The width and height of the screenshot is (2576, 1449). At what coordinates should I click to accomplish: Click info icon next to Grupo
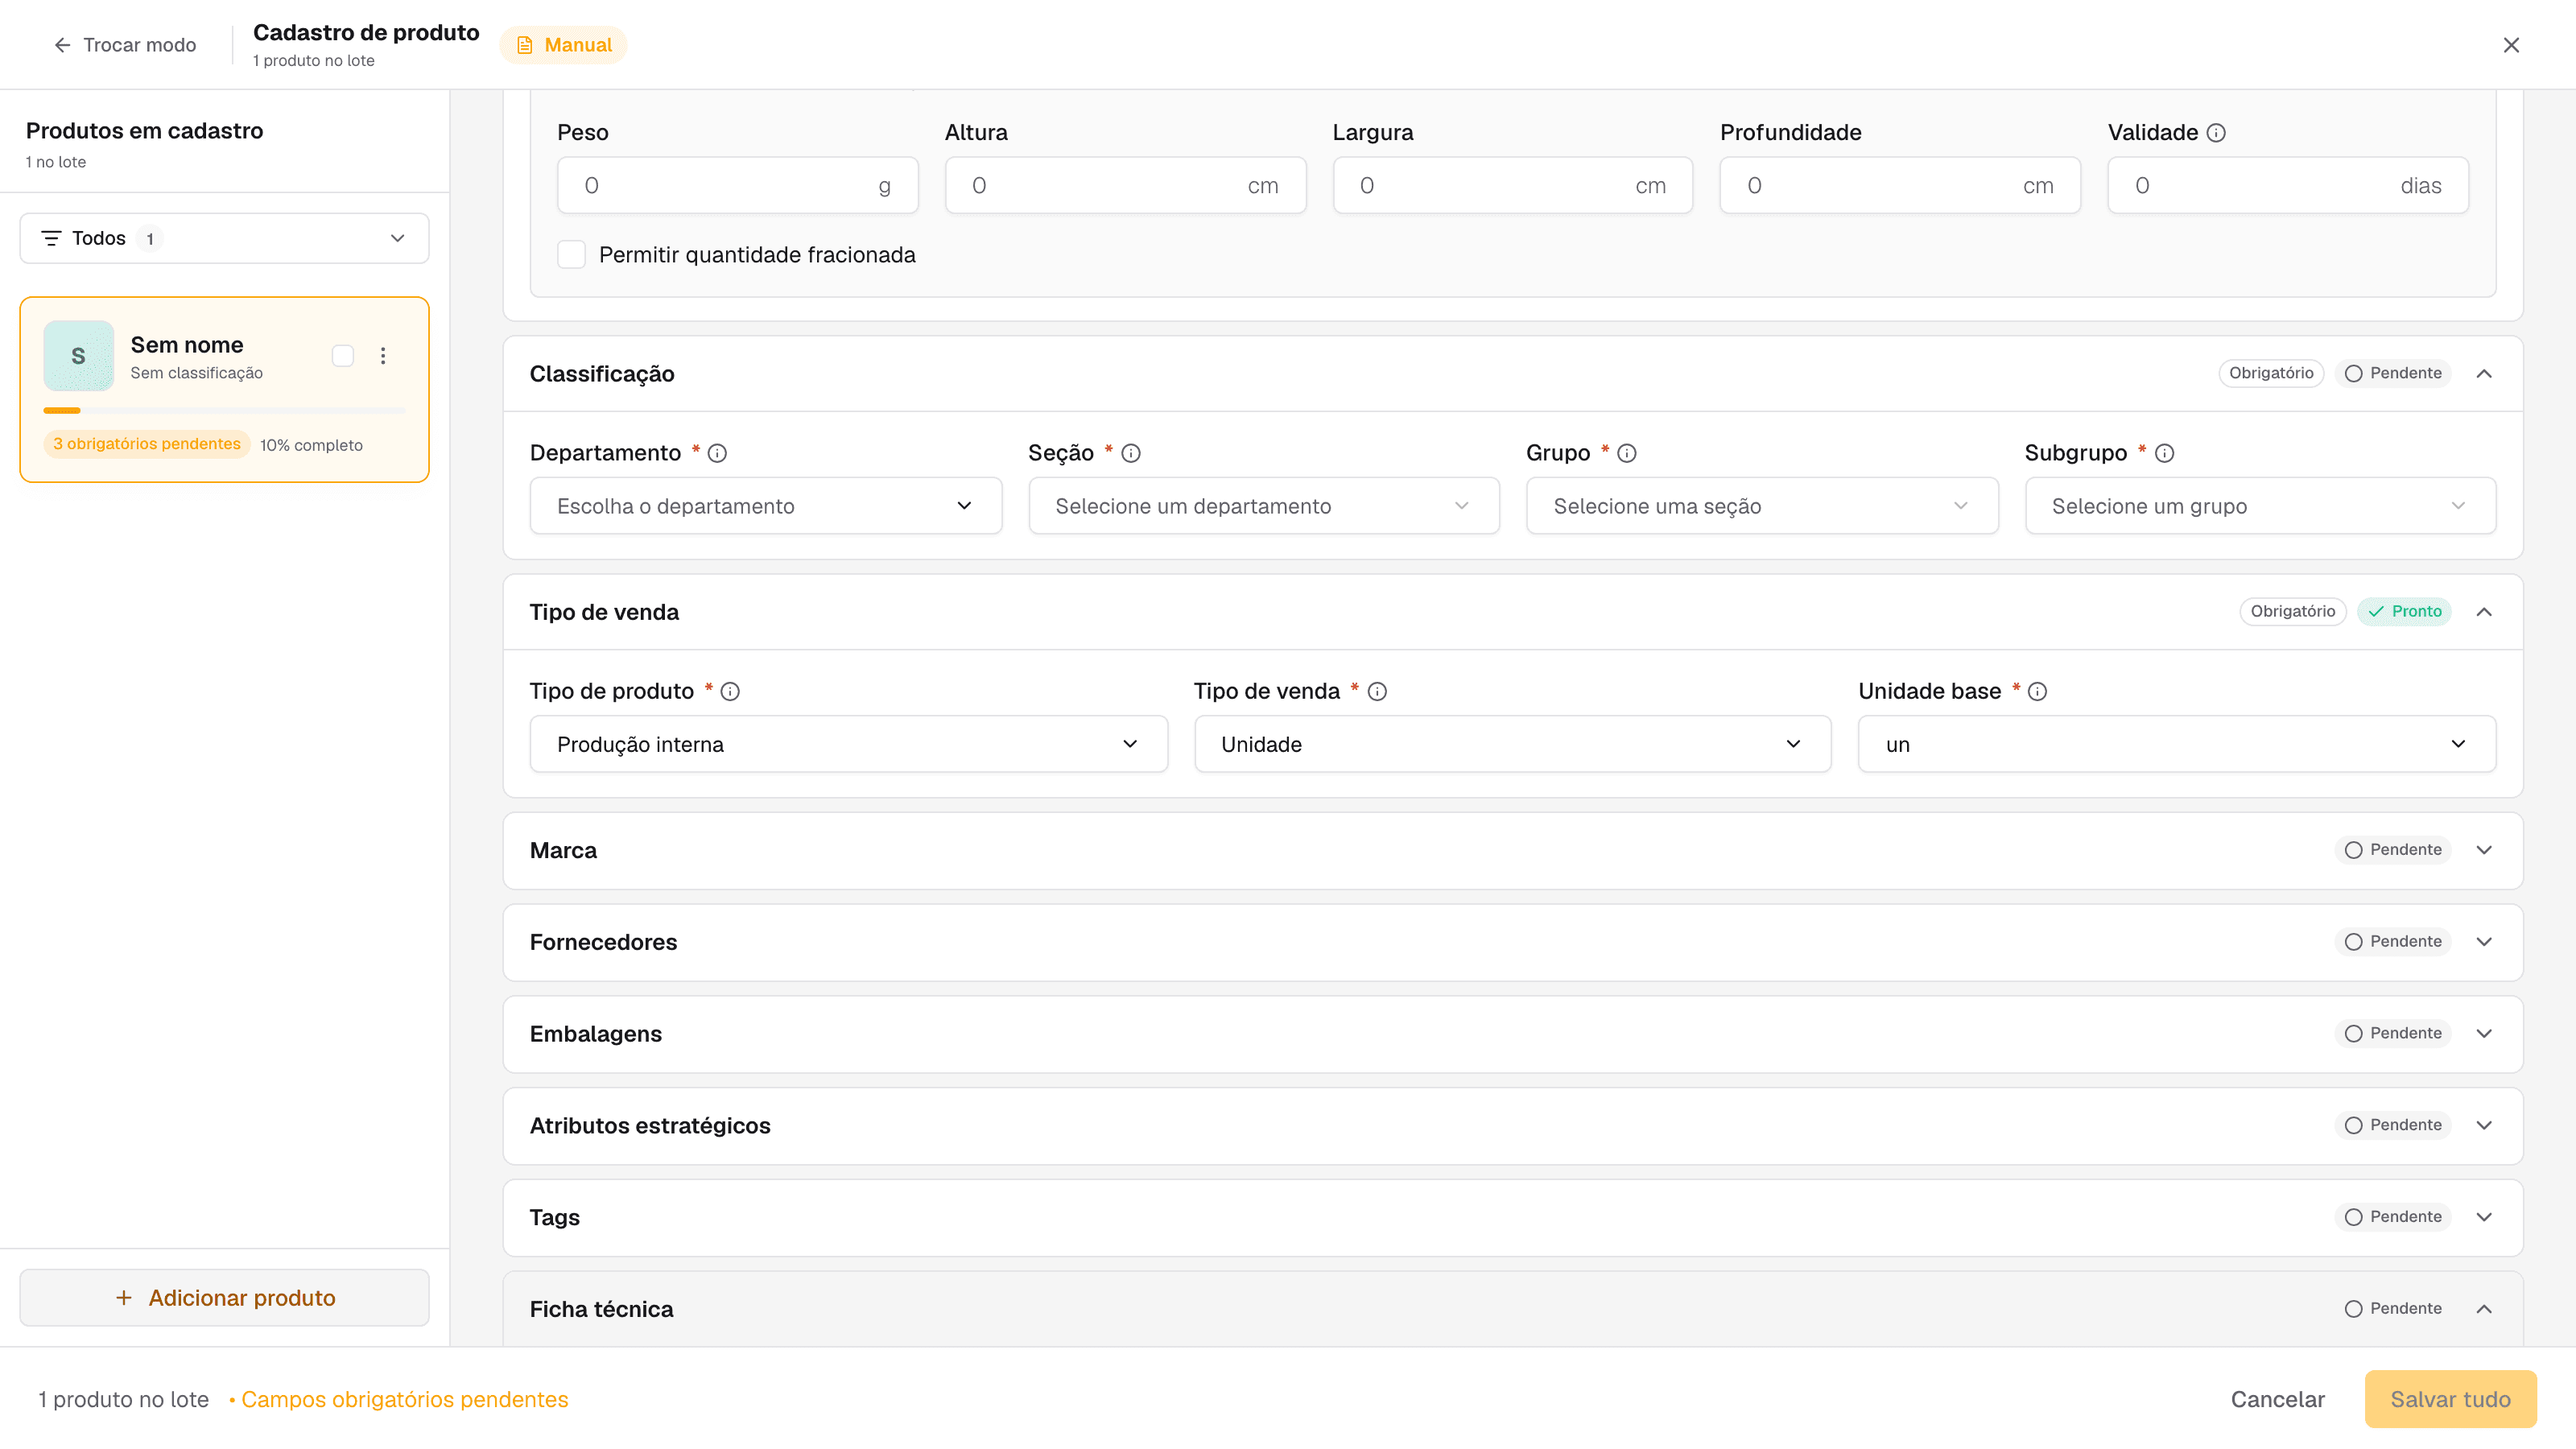click(x=1627, y=453)
